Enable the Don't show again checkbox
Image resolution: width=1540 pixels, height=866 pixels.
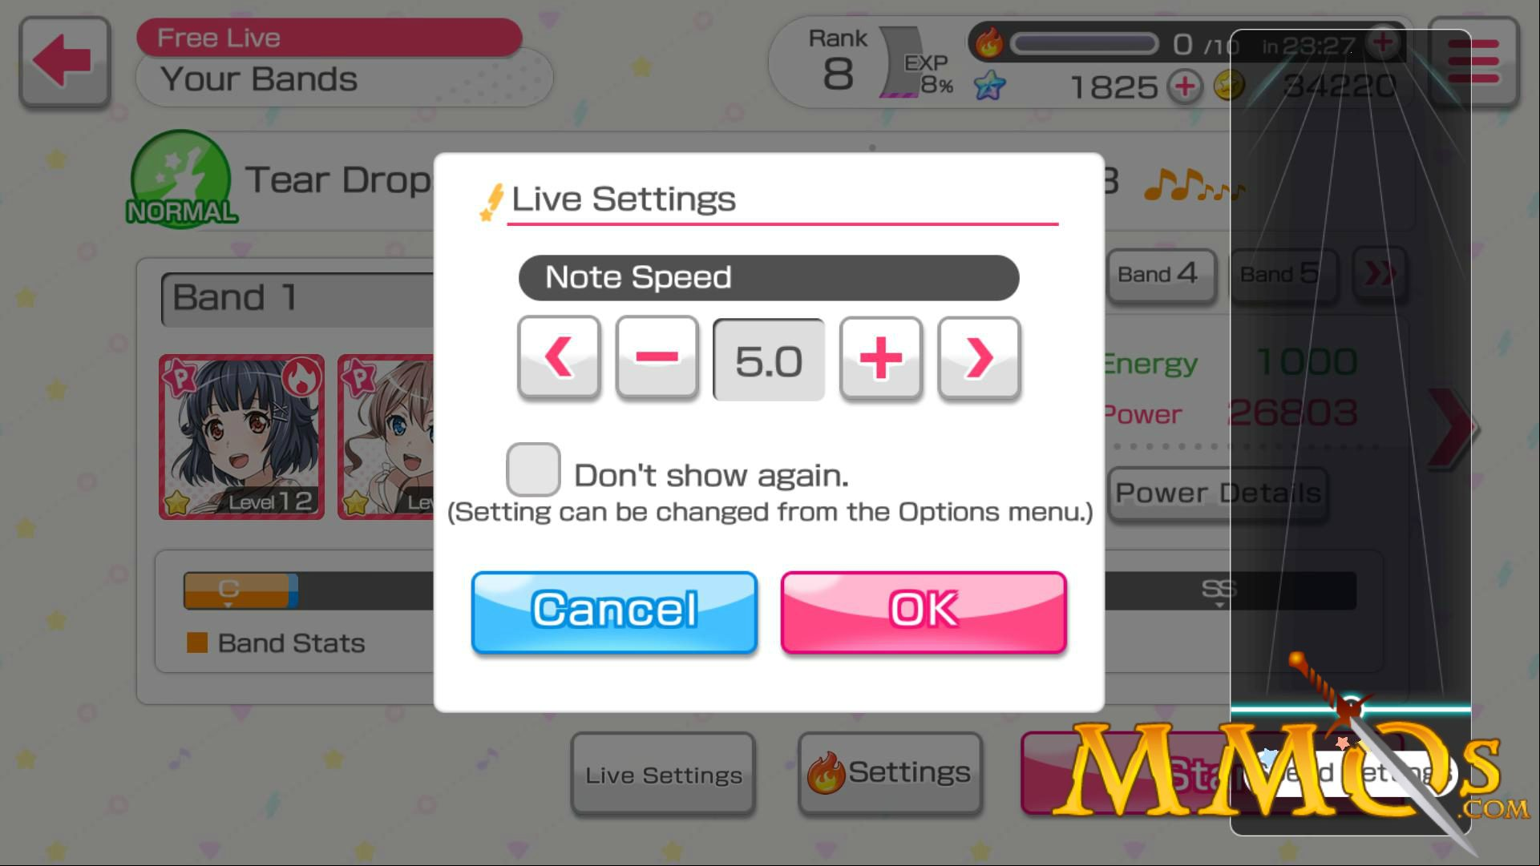533,469
